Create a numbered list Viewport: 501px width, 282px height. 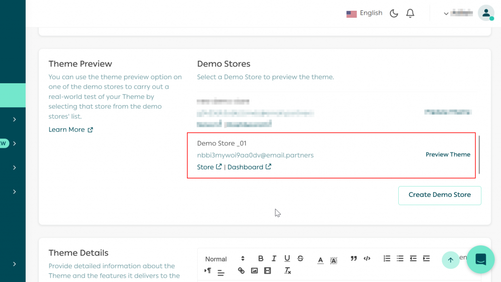pyautogui.click(x=387, y=258)
